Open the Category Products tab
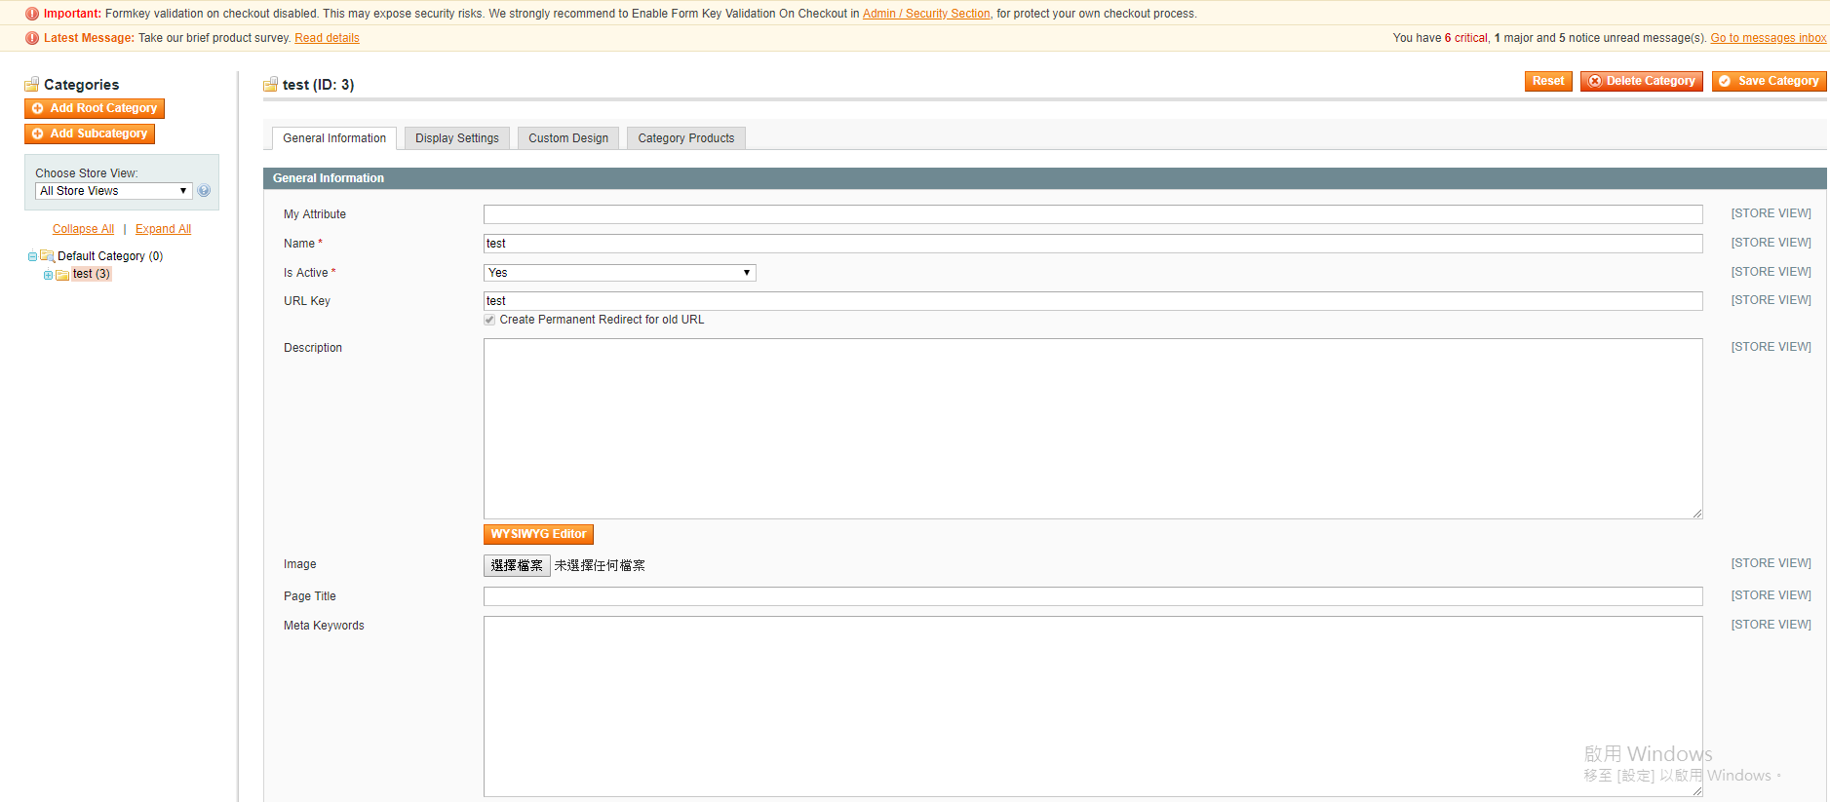The width and height of the screenshot is (1830, 802). coord(685,138)
